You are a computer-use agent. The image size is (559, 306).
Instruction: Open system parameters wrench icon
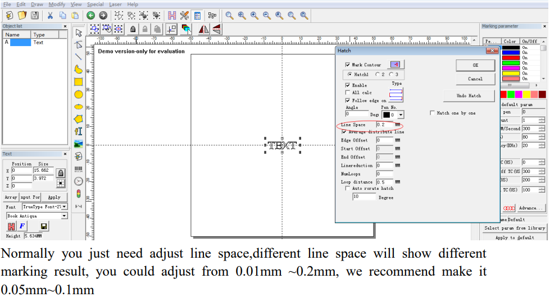click(x=184, y=15)
